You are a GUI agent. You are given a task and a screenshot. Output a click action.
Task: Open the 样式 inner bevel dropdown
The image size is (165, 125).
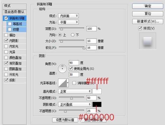click(68, 16)
